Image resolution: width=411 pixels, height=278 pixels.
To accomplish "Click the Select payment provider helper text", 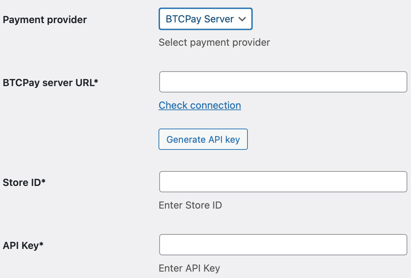I will 214,42.
